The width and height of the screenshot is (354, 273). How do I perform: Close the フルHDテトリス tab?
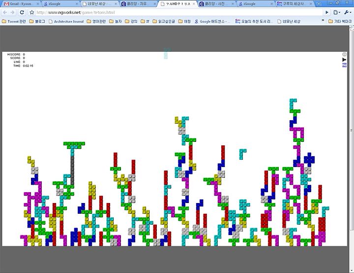(x=194, y=4)
